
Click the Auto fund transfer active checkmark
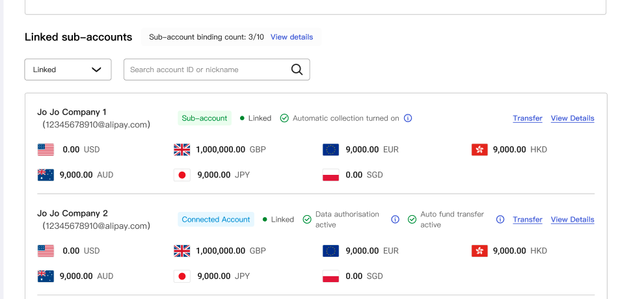click(412, 220)
